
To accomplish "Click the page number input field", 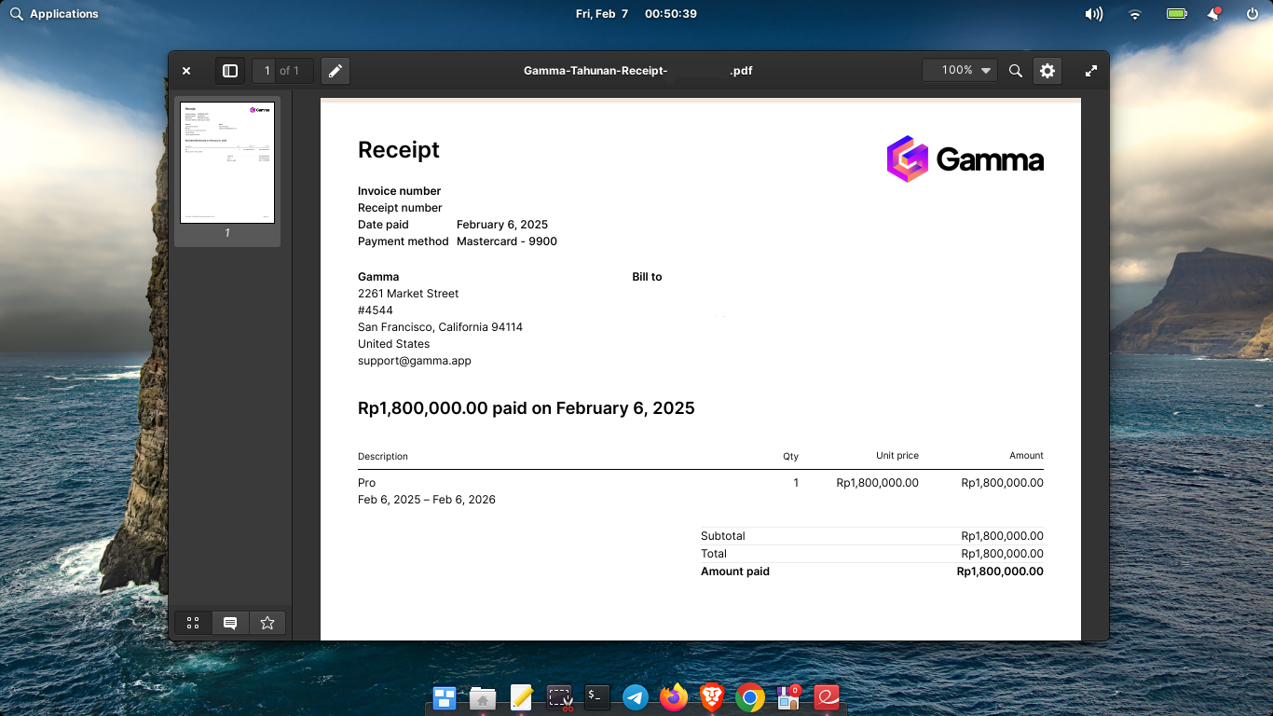I will (x=267, y=71).
